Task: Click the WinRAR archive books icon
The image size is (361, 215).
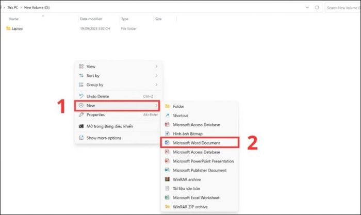Action: pyautogui.click(x=168, y=179)
